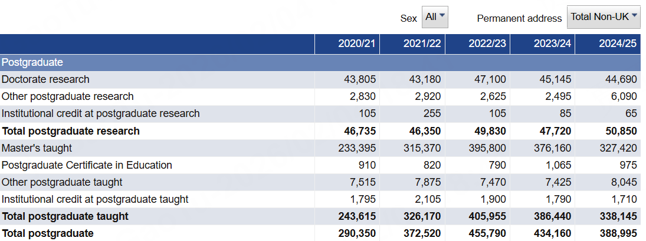Open the Permanent address dropdown

(x=604, y=17)
